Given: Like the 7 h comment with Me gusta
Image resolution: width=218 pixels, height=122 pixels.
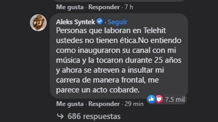Looking at the screenshot, I should [x=70, y=7].
